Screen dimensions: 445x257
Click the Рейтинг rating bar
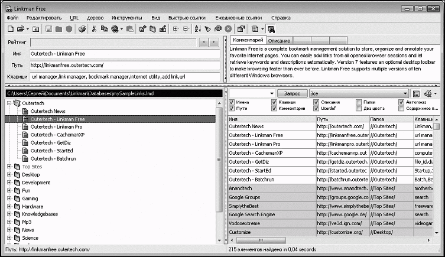[x=112, y=43]
